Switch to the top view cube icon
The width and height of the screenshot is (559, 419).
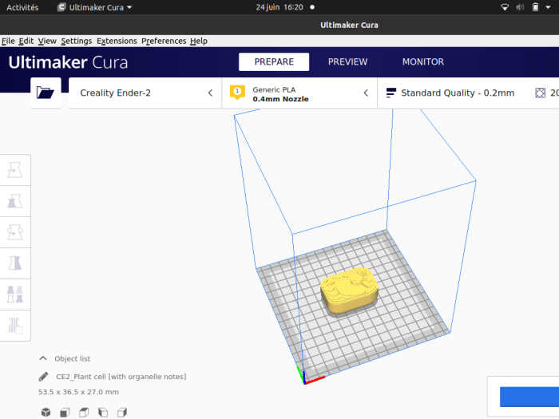[x=84, y=412]
